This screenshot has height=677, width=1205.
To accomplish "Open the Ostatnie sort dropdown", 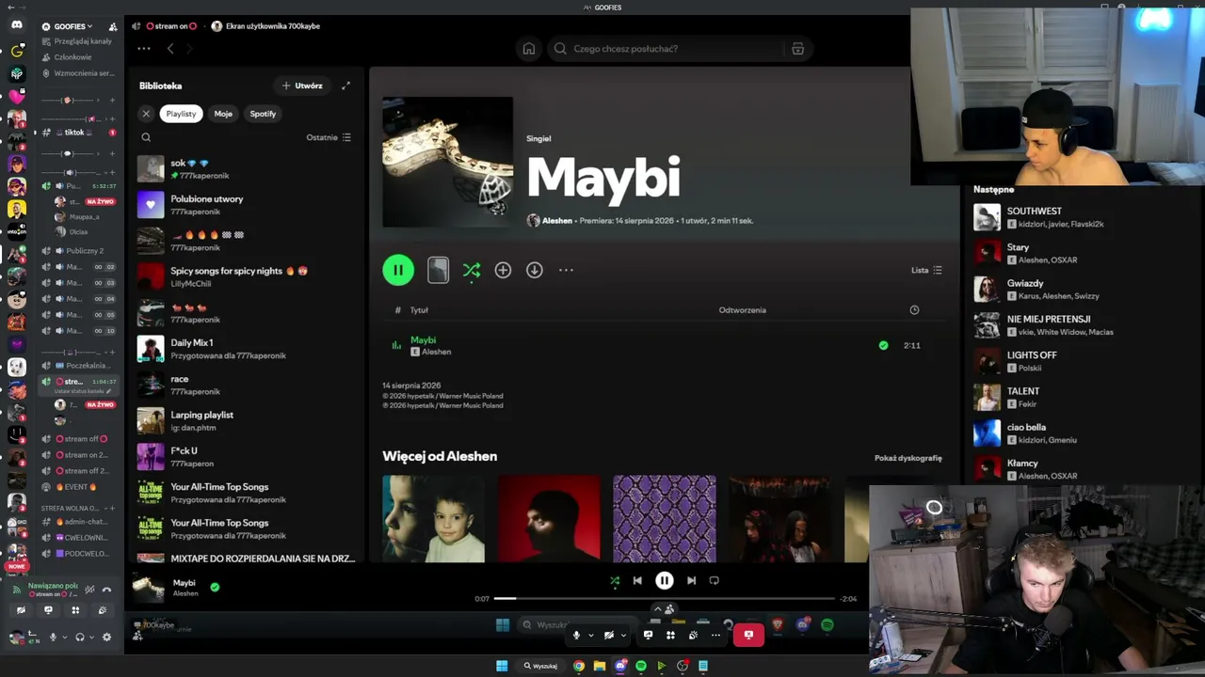I will pos(329,137).
